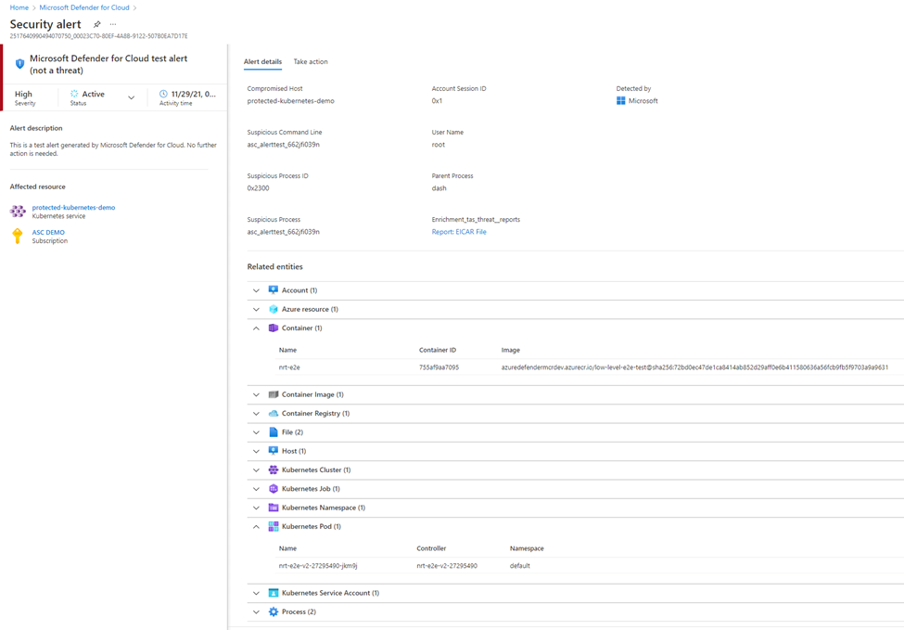
Task: Collapse the Kubernetes Pod (1) section
Action: 256,526
